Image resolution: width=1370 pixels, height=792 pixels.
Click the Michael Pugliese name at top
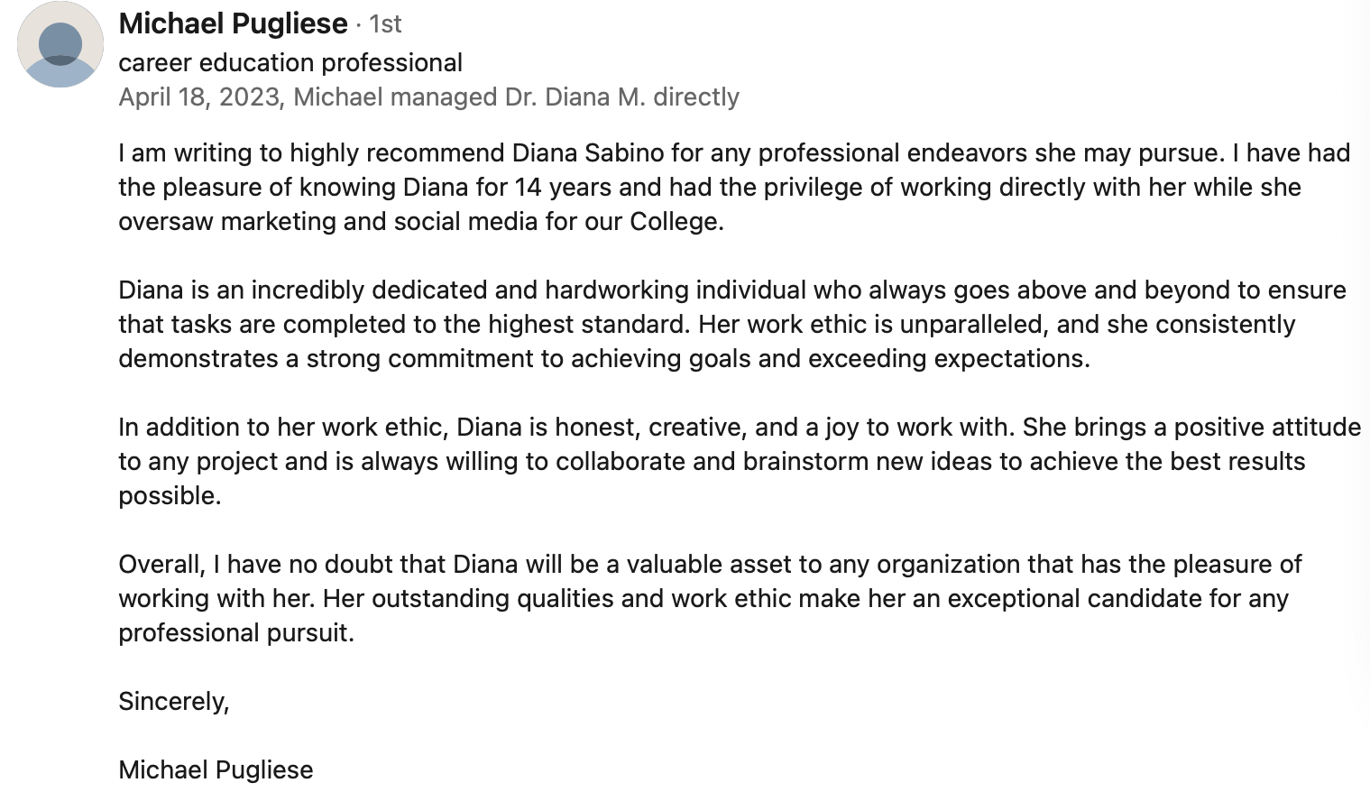(233, 23)
